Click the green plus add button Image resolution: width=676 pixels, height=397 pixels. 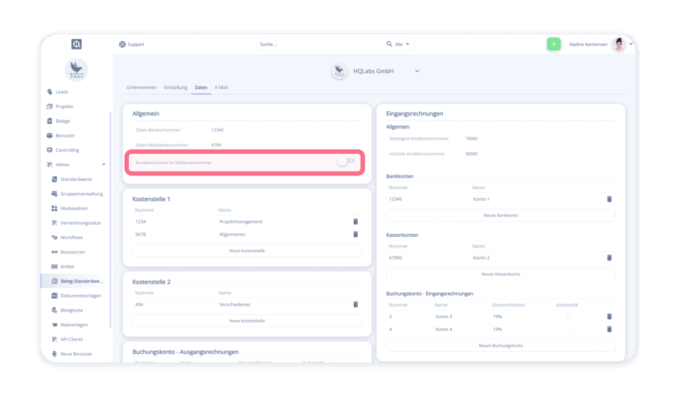[x=553, y=44]
